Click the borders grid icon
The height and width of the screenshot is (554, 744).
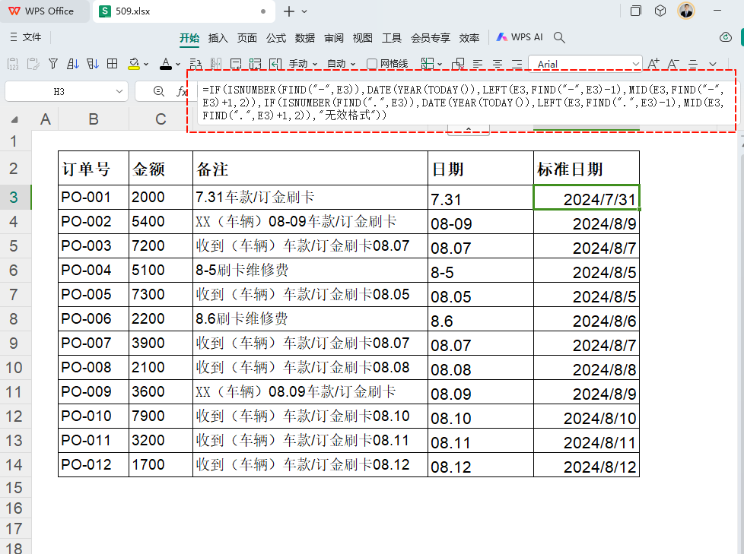[113, 64]
